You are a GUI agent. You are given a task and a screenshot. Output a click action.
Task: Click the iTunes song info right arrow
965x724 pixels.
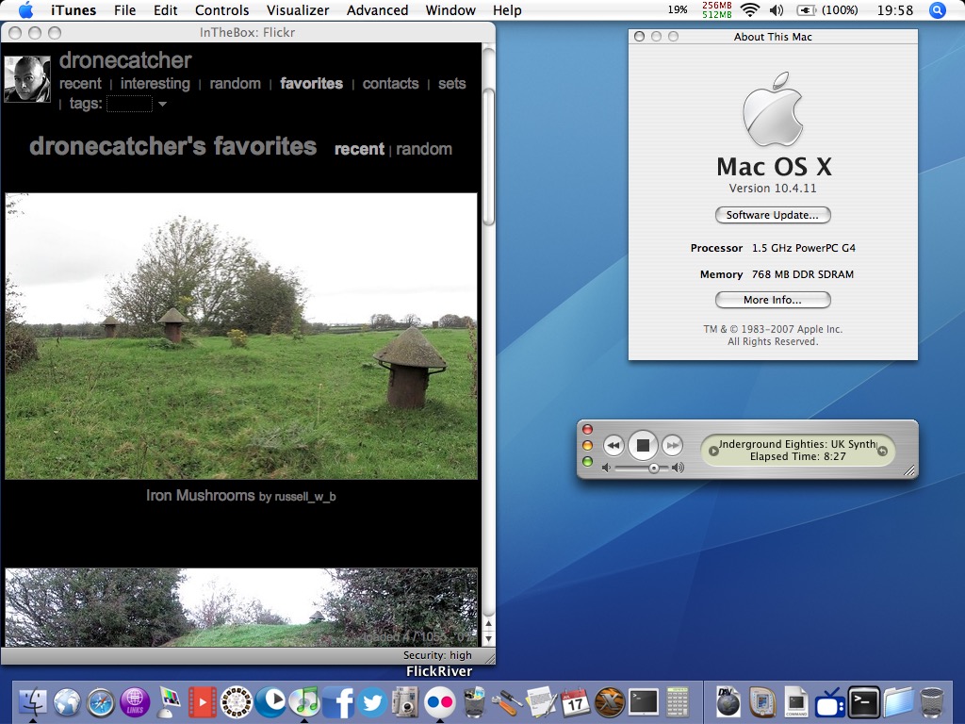pyautogui.click(x=882, y=451)
